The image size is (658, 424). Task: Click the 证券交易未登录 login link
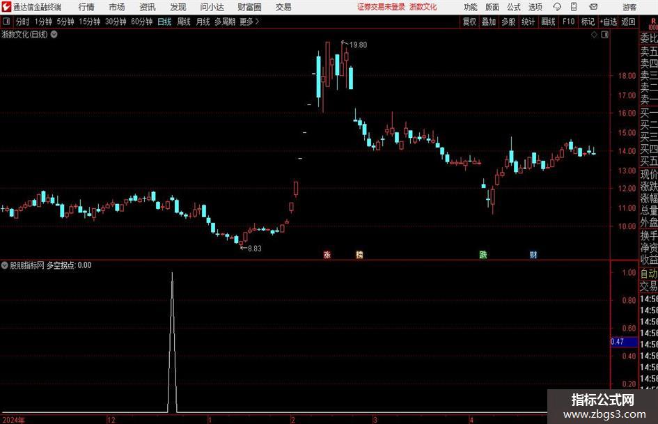(x=381, y=7)
